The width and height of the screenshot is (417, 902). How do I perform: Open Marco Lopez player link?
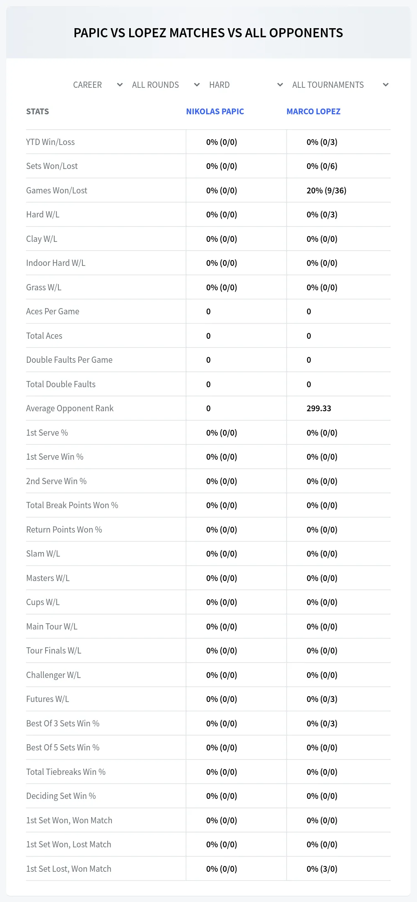pos(313,111)
